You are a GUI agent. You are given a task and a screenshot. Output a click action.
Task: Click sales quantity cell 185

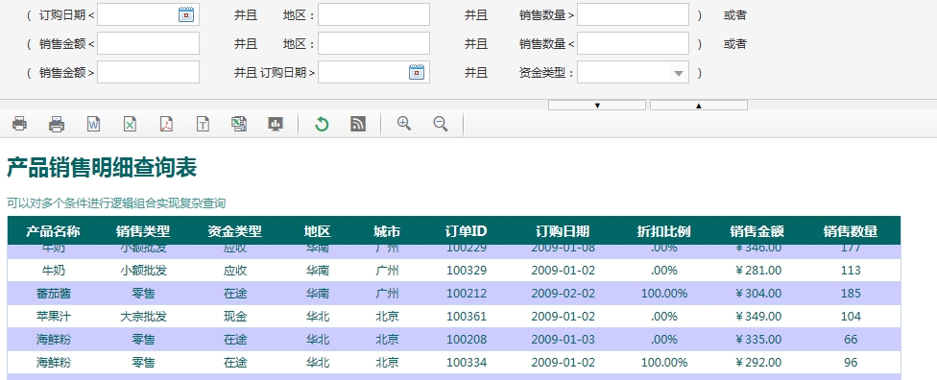pyautogui.click(x=851, y=294)
